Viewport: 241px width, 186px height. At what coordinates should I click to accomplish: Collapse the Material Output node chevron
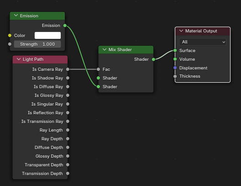181,31
